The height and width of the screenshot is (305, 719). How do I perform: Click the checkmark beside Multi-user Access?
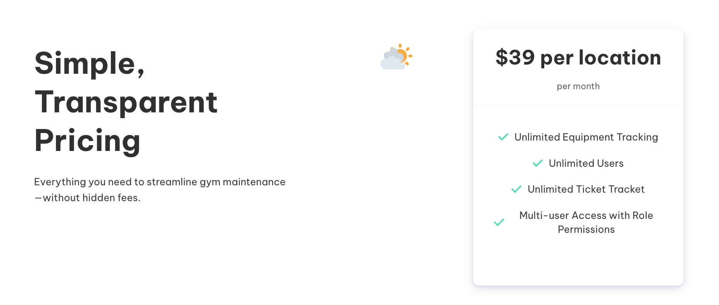click(x=499, y=222)
